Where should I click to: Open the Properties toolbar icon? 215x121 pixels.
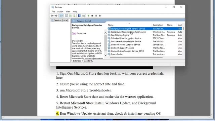point(67,16)
